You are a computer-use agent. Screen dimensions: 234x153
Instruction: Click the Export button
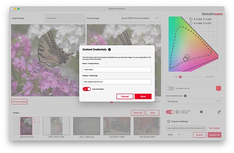tap(199, 135)
